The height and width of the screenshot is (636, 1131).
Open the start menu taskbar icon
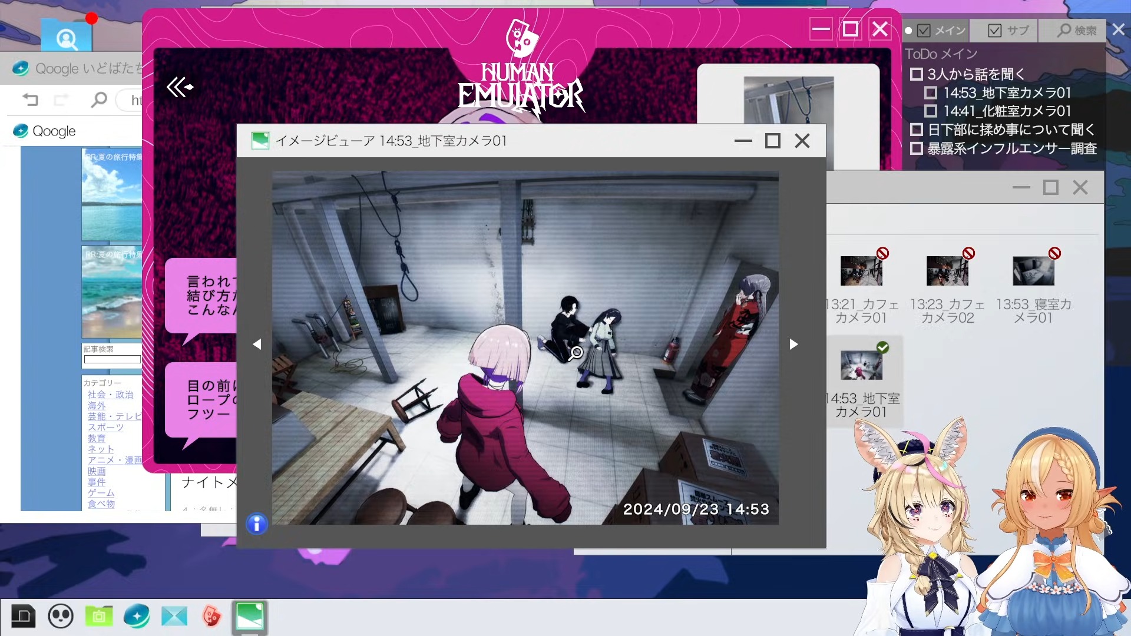click(x=23, y=617)
